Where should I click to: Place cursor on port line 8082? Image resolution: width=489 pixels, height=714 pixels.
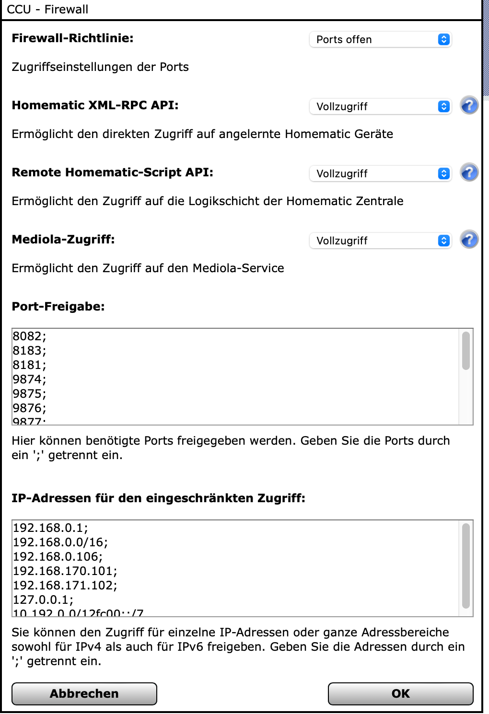click(29, 336)
